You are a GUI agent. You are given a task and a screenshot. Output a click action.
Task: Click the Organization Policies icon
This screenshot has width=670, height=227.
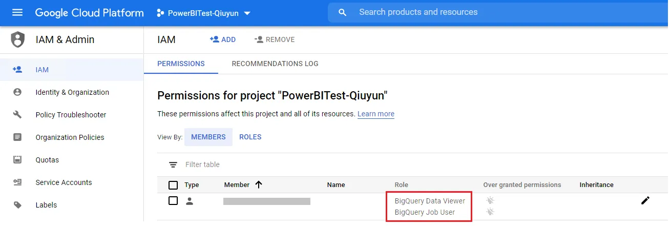[x=18, y=137]
